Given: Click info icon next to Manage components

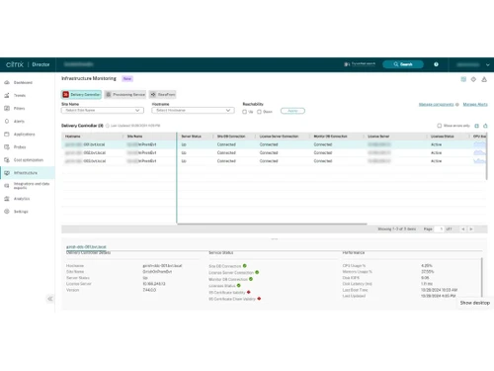Looking at the screenshot, I should 457,105.
